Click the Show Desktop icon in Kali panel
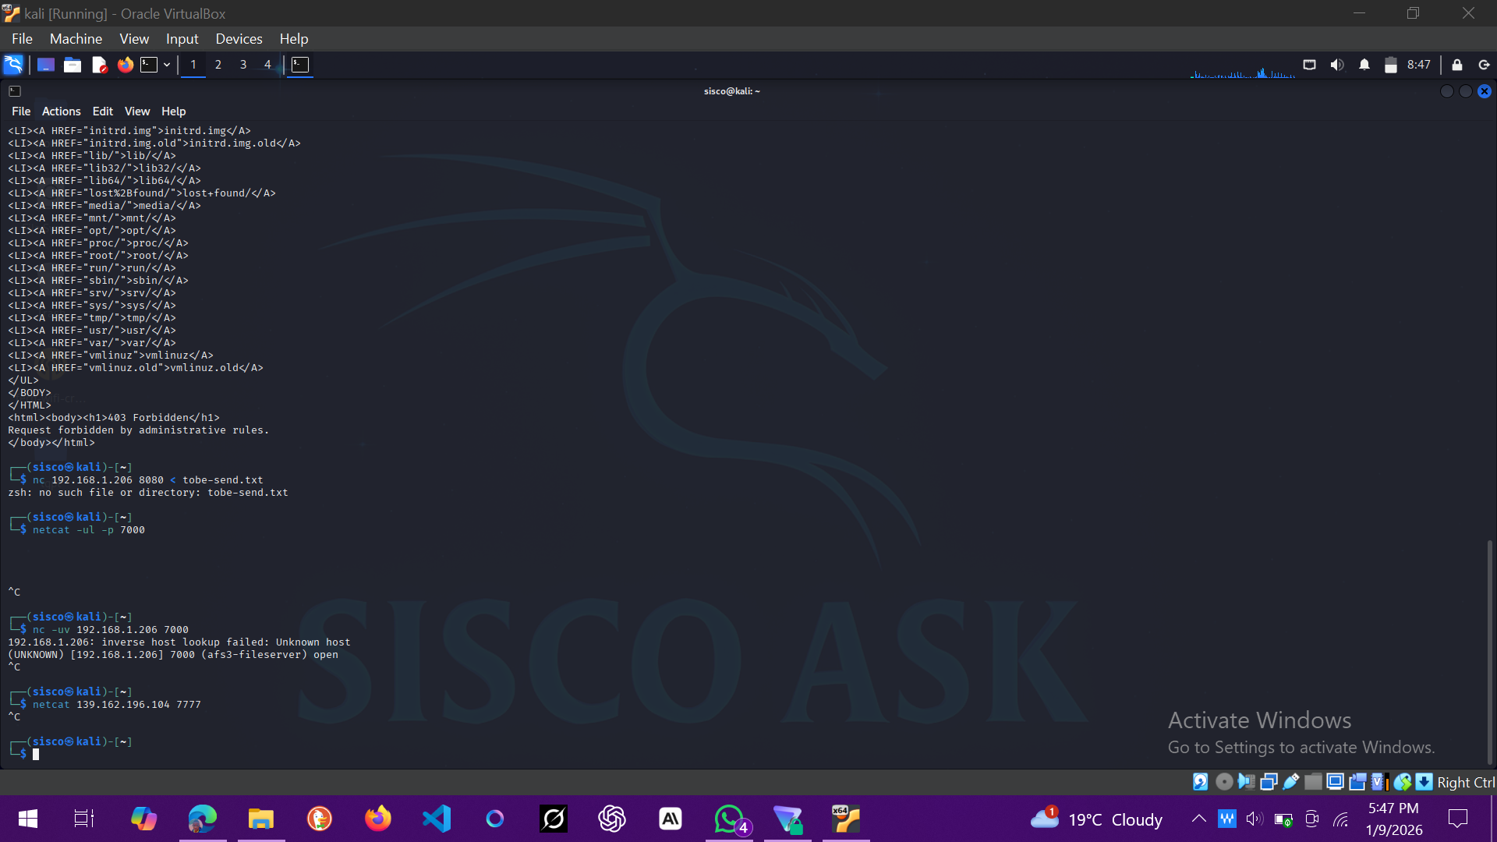Image resolution: width=1497 pixels, height=842 pixels. click(x=46, y=65)
